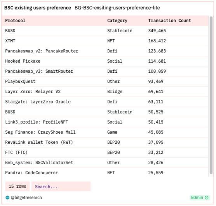Open the @bitgetresearch author link
The width and height of the screenshot is (216, 206).
pyautogui.click(x=26, y=197)
